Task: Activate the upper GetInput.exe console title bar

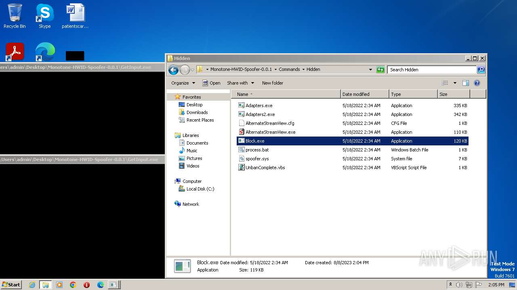Action: (82, 67)
